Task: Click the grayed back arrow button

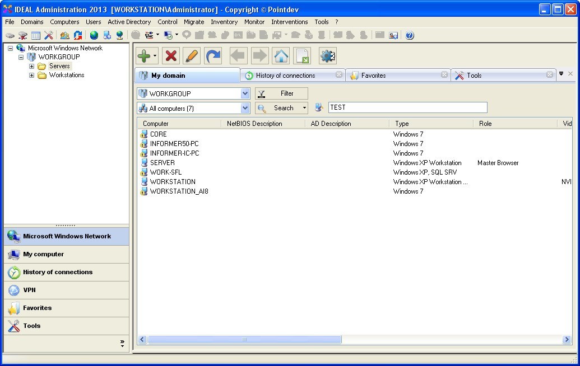Action: (238, 56)
